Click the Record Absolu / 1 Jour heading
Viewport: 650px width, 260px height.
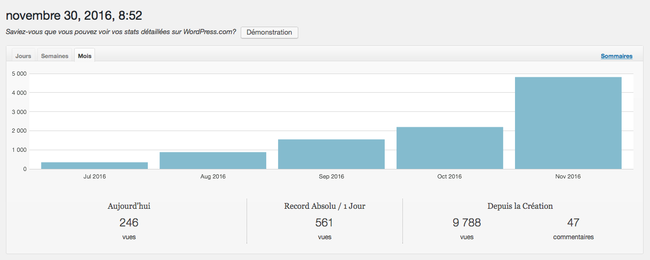[x=324, y=206]
